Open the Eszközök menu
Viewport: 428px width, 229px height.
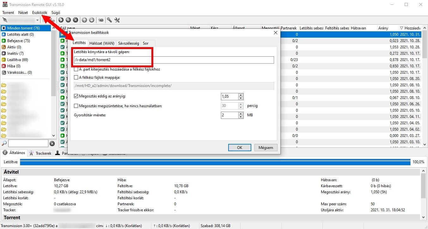40,13
